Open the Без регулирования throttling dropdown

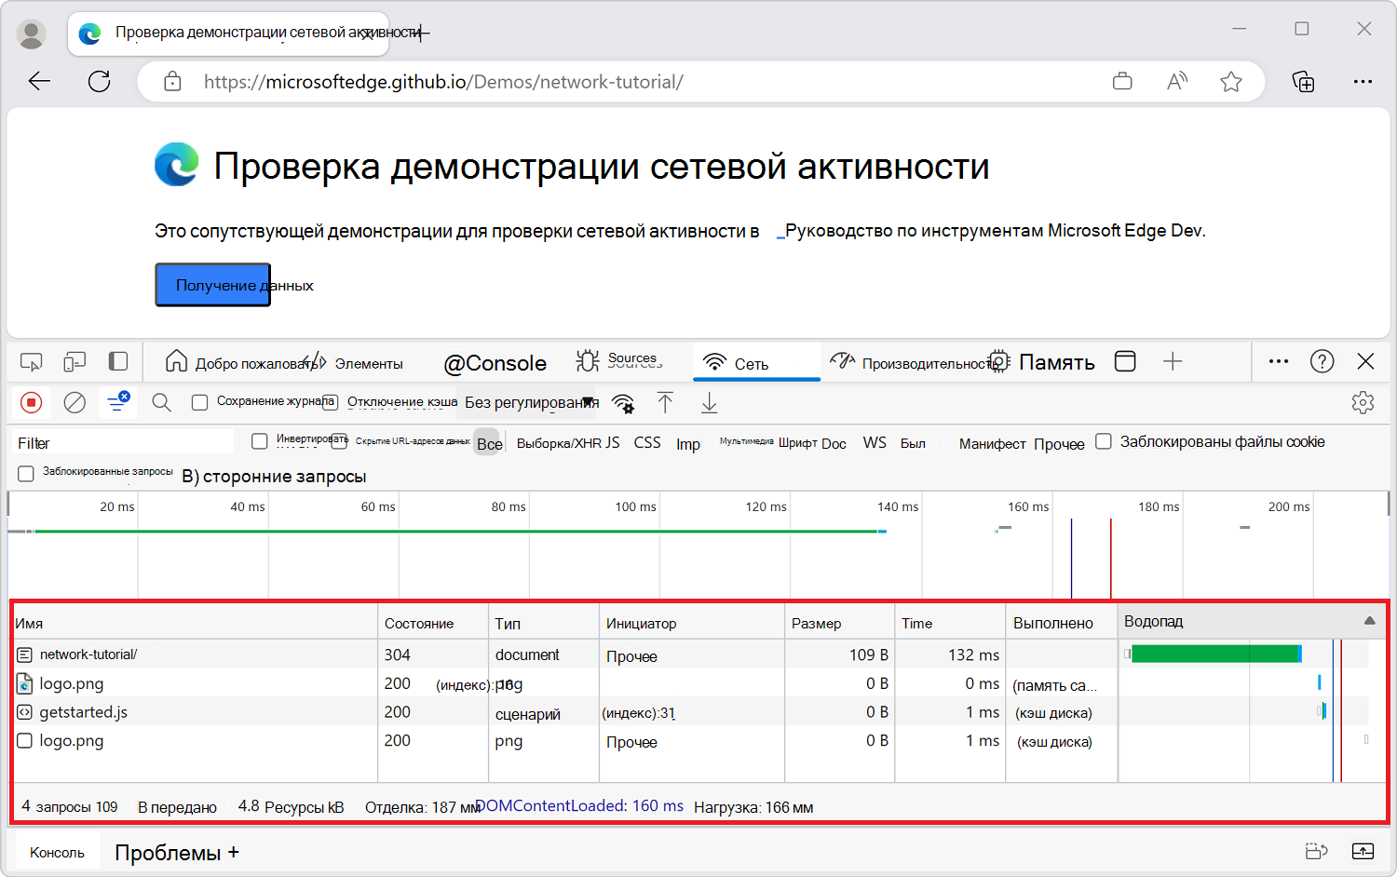529,401
